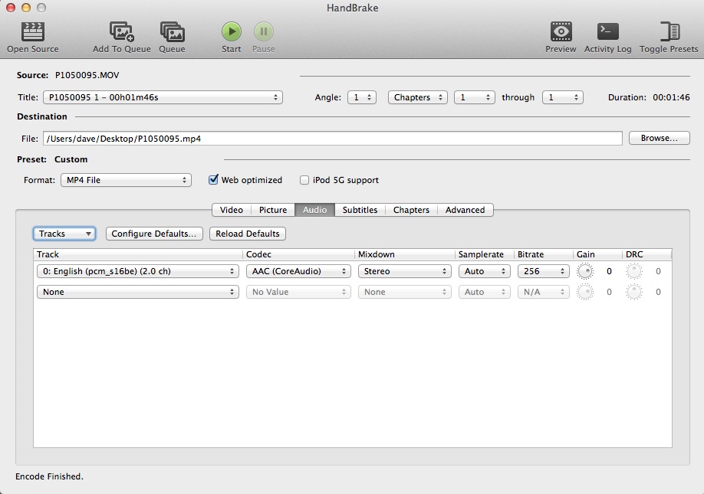Screen dimensions: 704x494
Task: Expand the Format MP4 File dropdown
Action: (x=126, y=180)
